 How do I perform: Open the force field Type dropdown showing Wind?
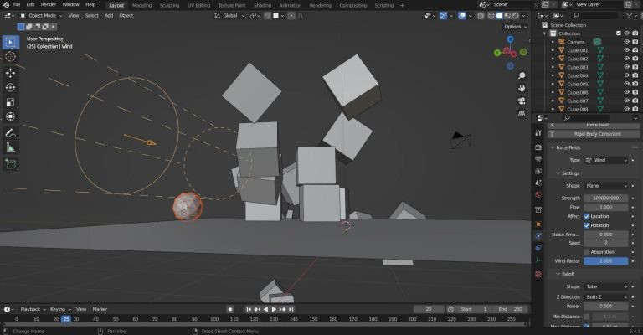point(605,159)
